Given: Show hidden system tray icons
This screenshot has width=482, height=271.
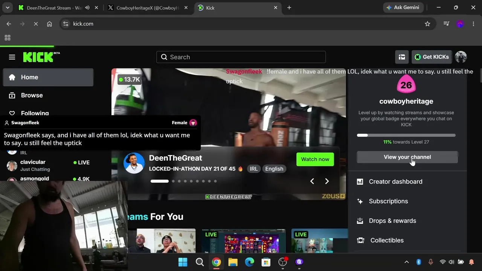Looking at the screenshot, I should pos(406,262).
